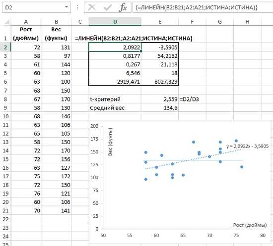
Task: Select weight cell with value 141
Action: pyautogui.click(x=56, y=210)
